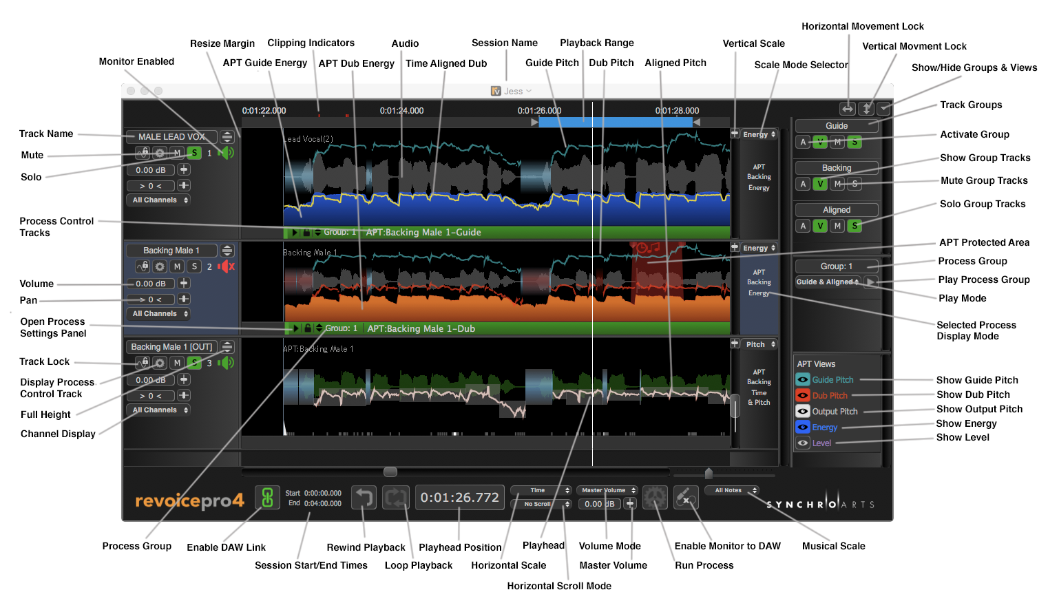The image size is (1059, 612).
Task: Click the Enable DAW Link icon
Action: (x=267, y=497)
